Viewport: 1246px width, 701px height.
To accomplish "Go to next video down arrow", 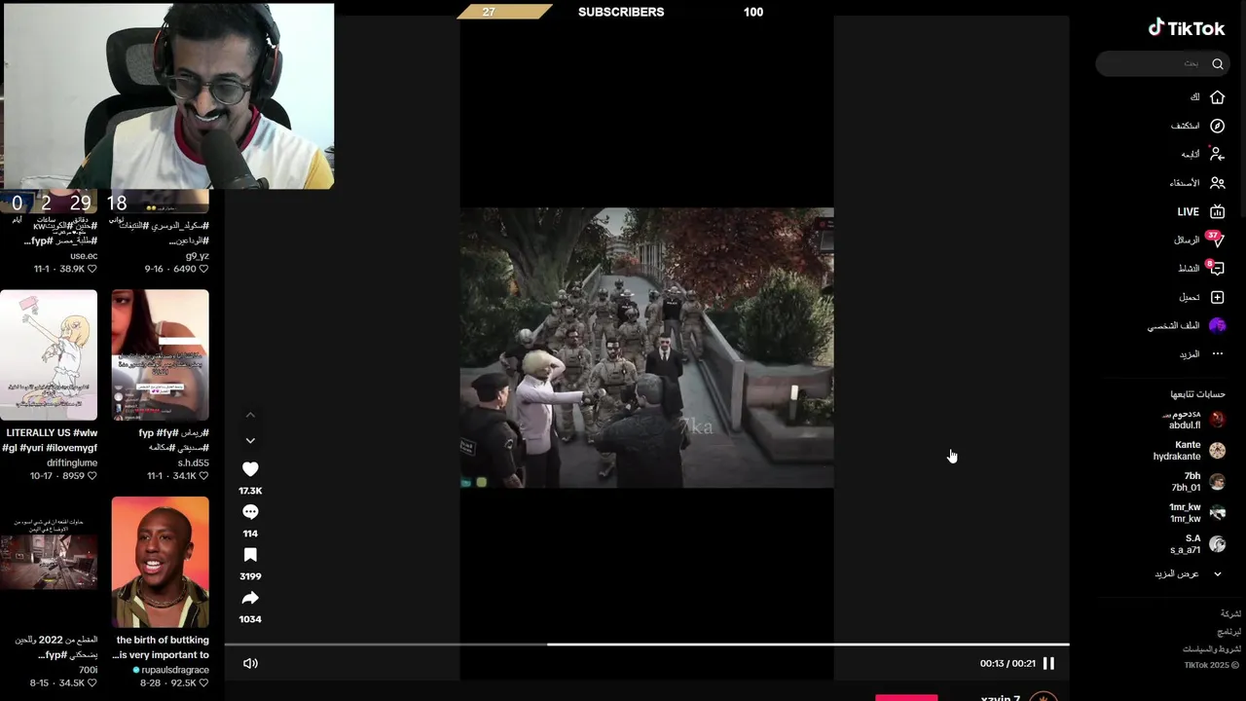I will coord(250,441).
